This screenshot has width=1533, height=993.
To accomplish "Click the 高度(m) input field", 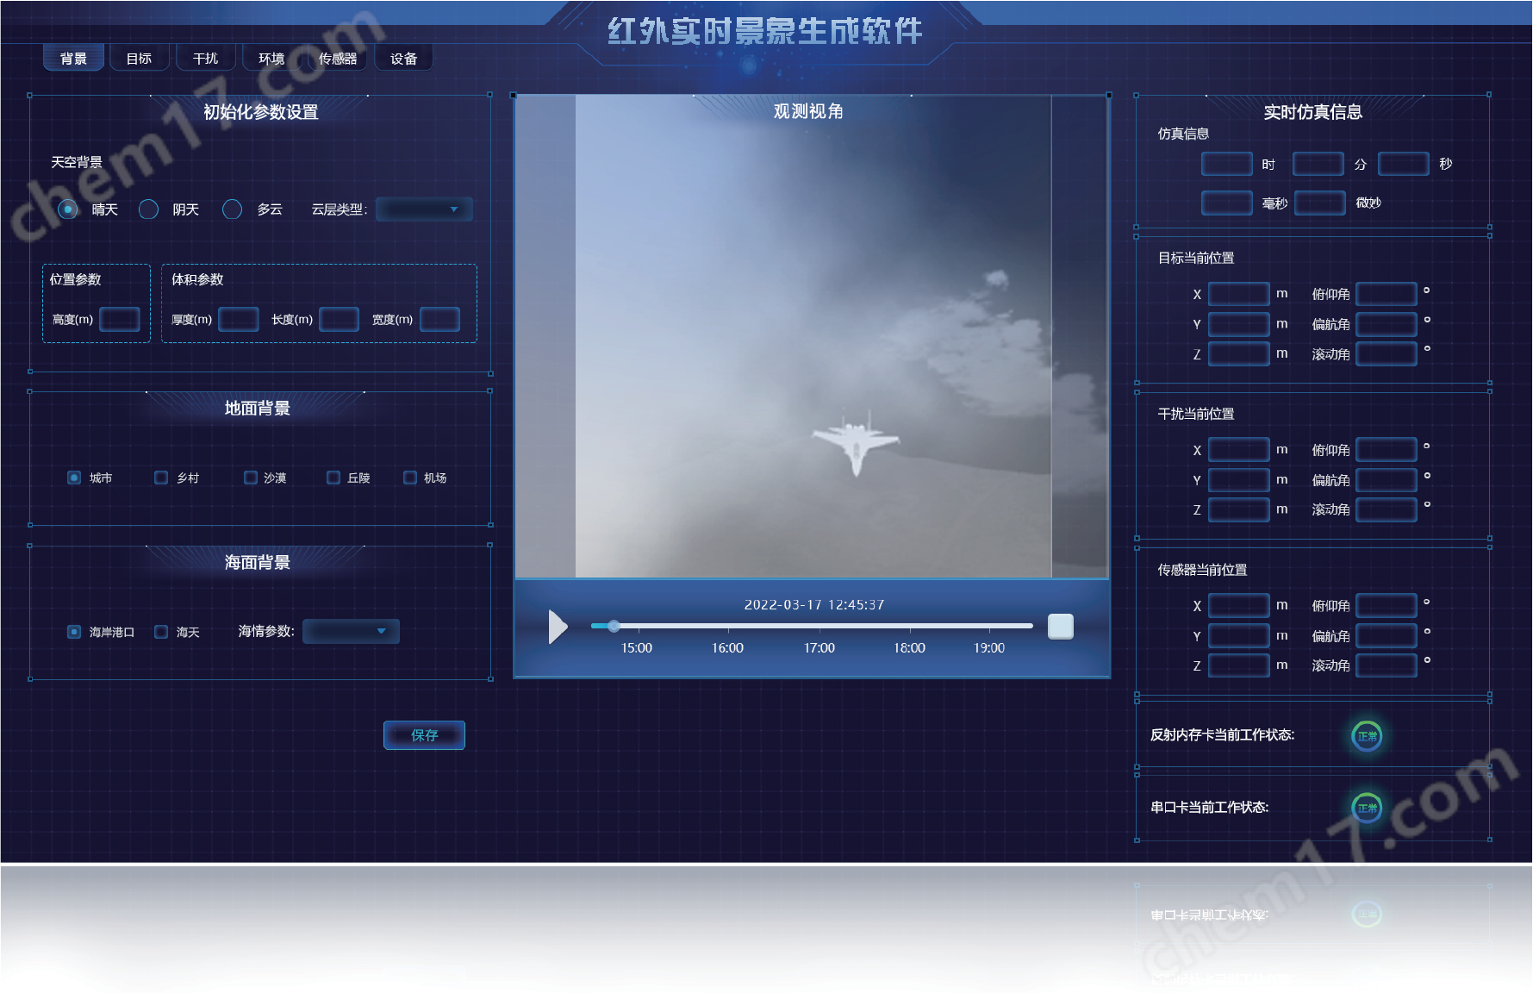I will (120, 320).
